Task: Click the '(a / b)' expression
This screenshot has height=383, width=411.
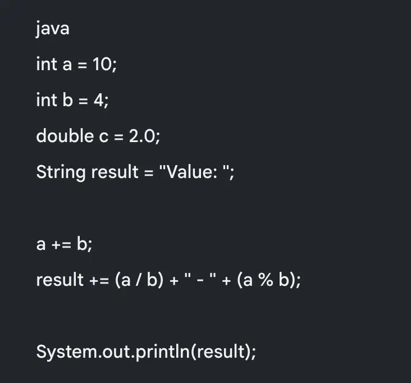Action: (x=139, y=280)
